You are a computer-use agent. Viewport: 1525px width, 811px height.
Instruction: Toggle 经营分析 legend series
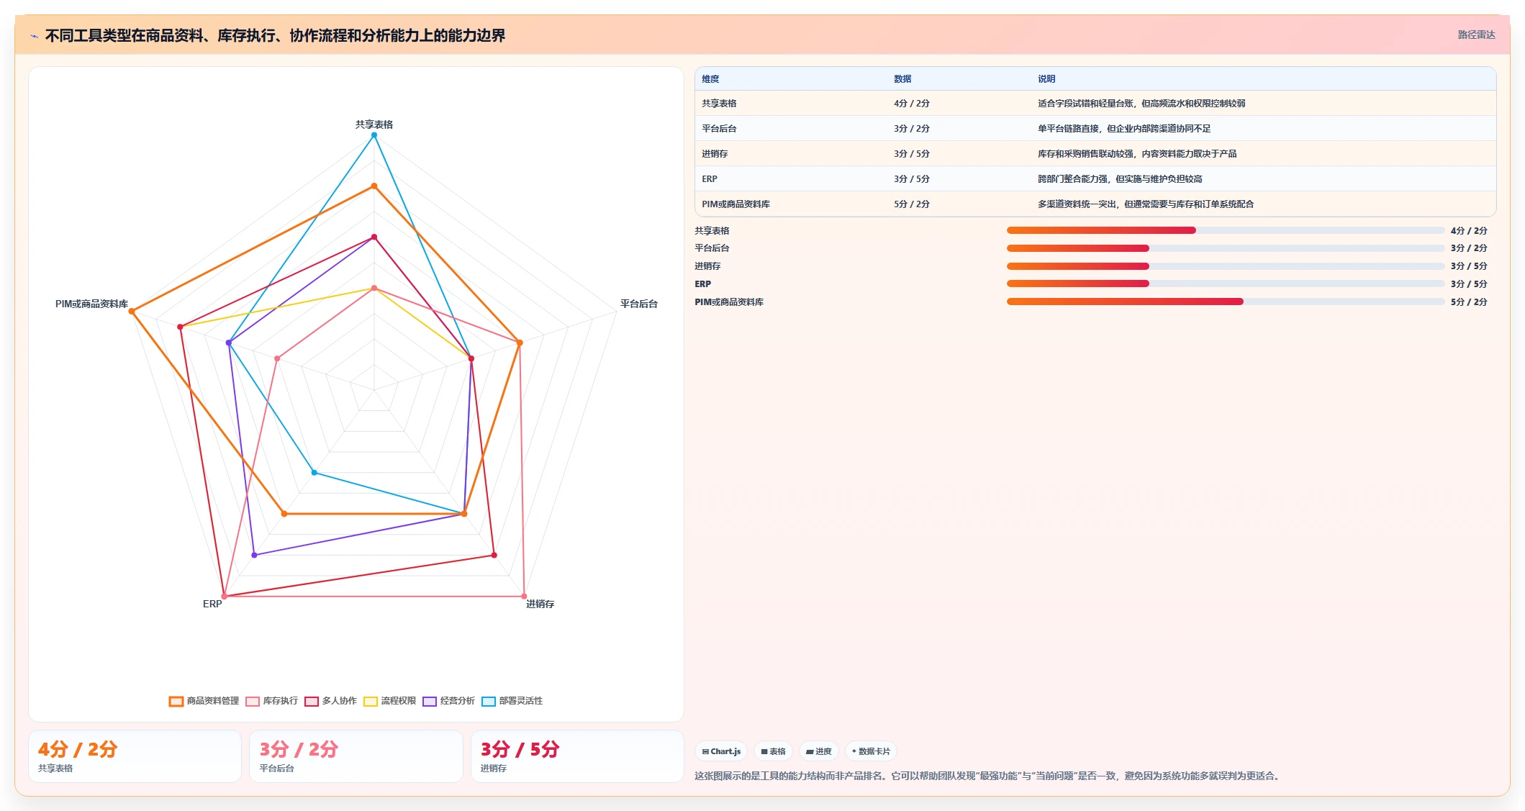[x=448, y=701]
